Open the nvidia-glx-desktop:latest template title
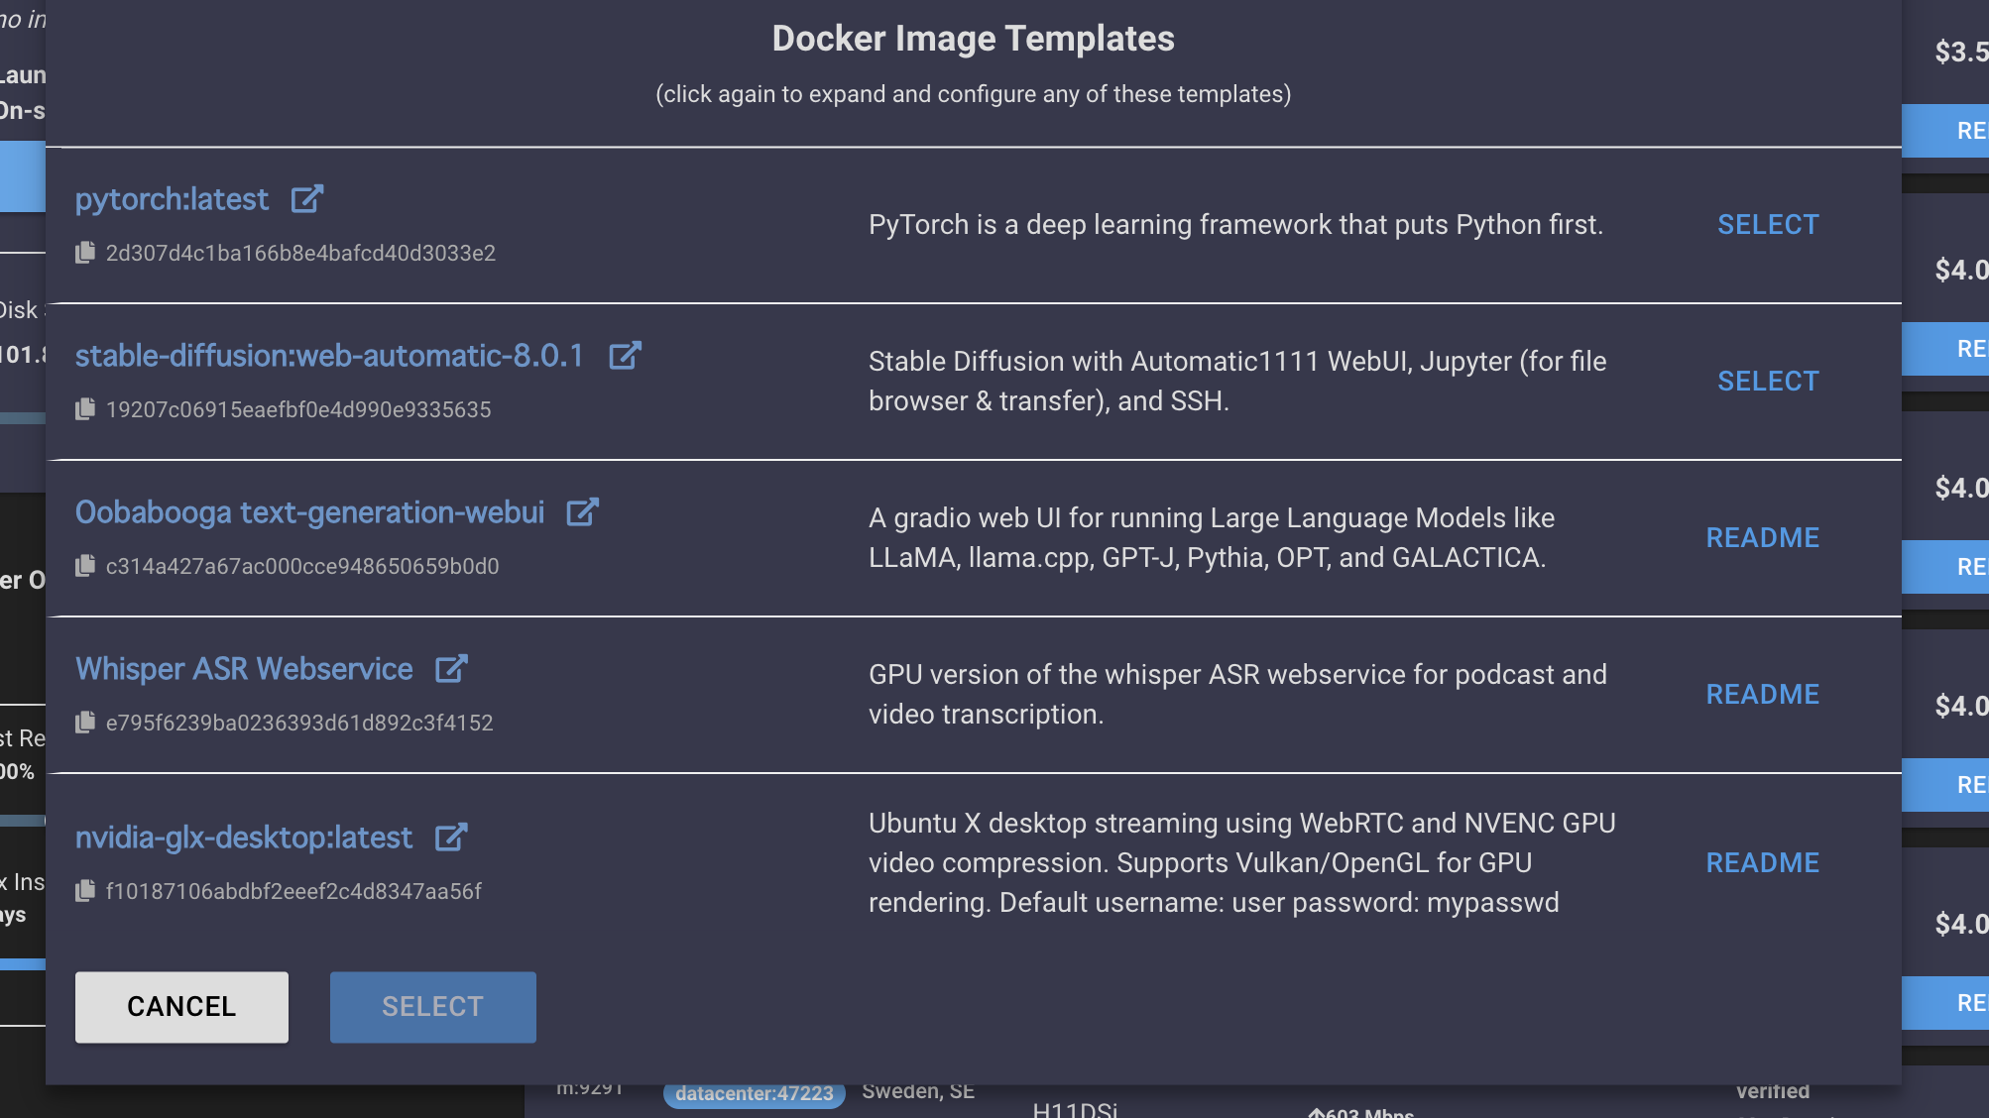Viewport: 1989px width, 1118px height. [x=244, y=838]
